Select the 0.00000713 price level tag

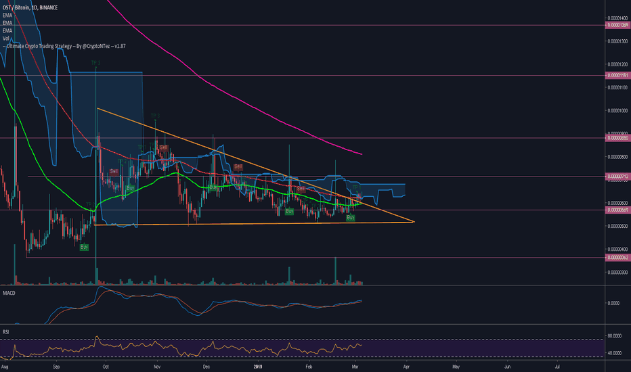[x=617, y=177]
